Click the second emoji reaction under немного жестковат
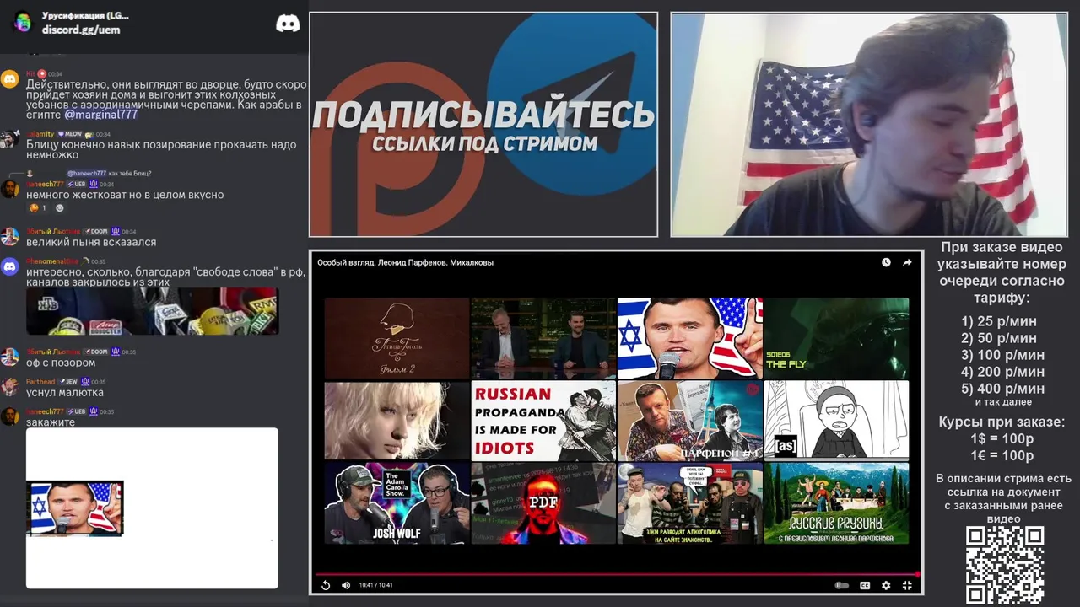Screen dimensions: 1080x607 [60, 207]
